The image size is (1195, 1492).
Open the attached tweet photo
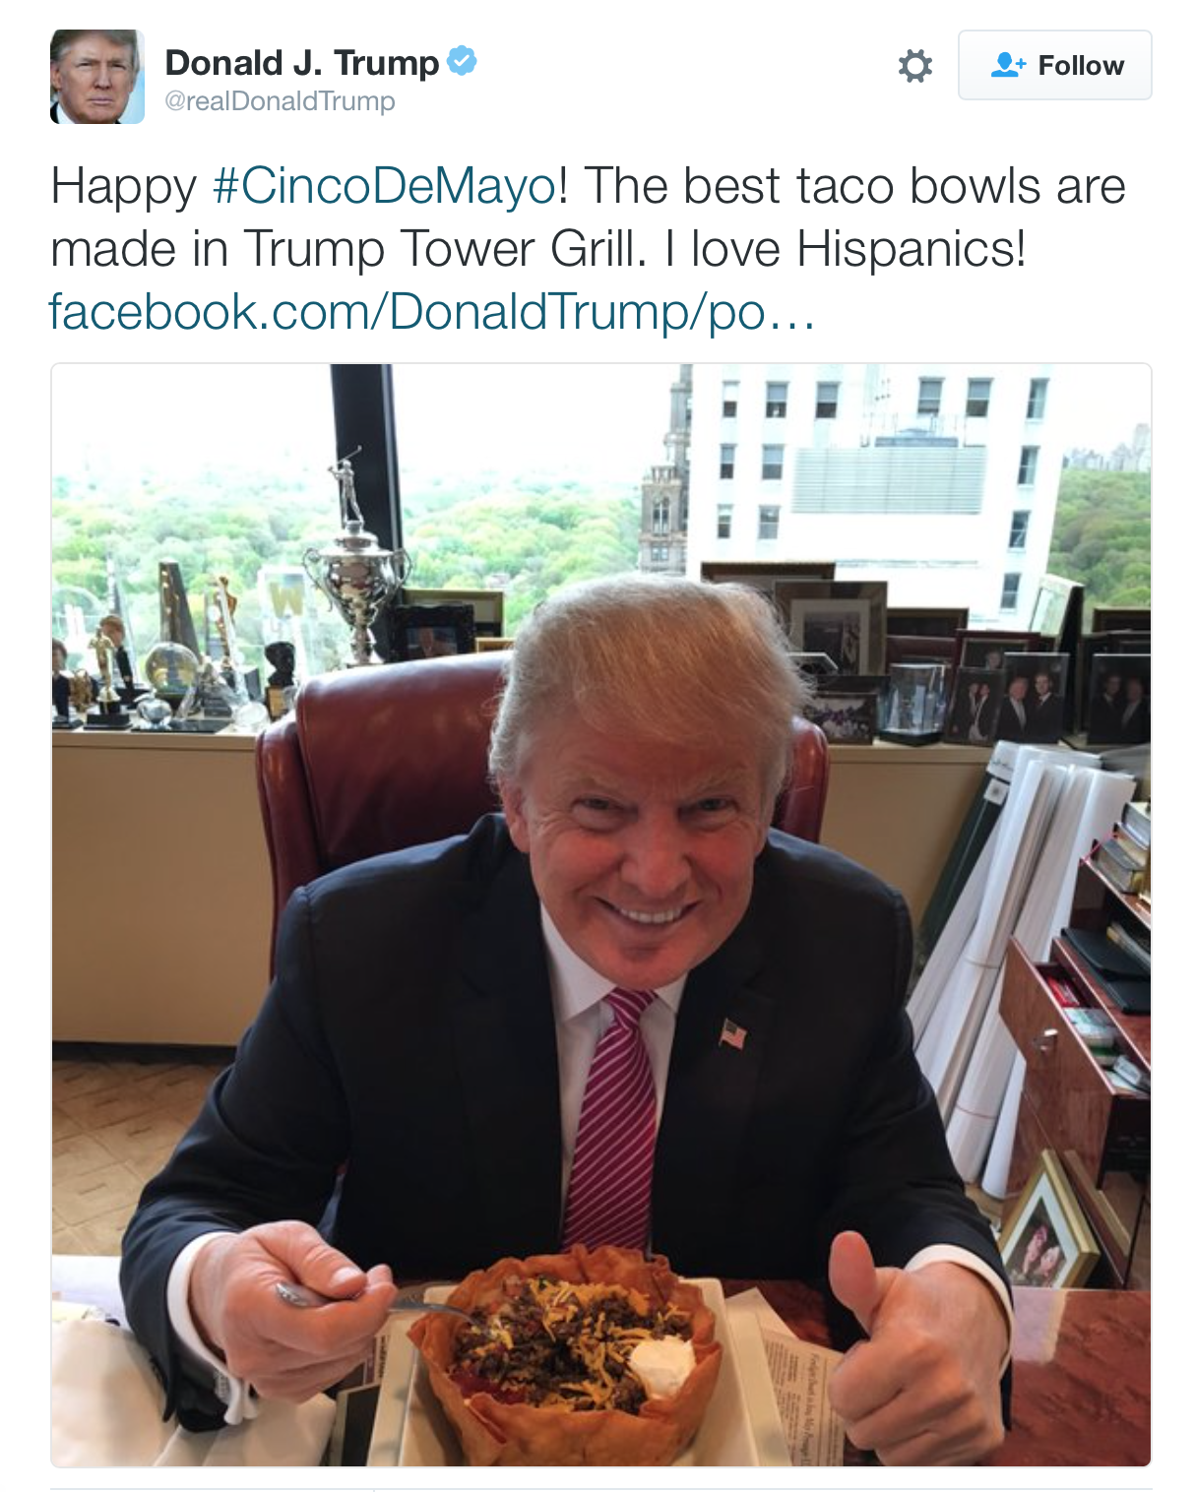[x=600, y=915]
